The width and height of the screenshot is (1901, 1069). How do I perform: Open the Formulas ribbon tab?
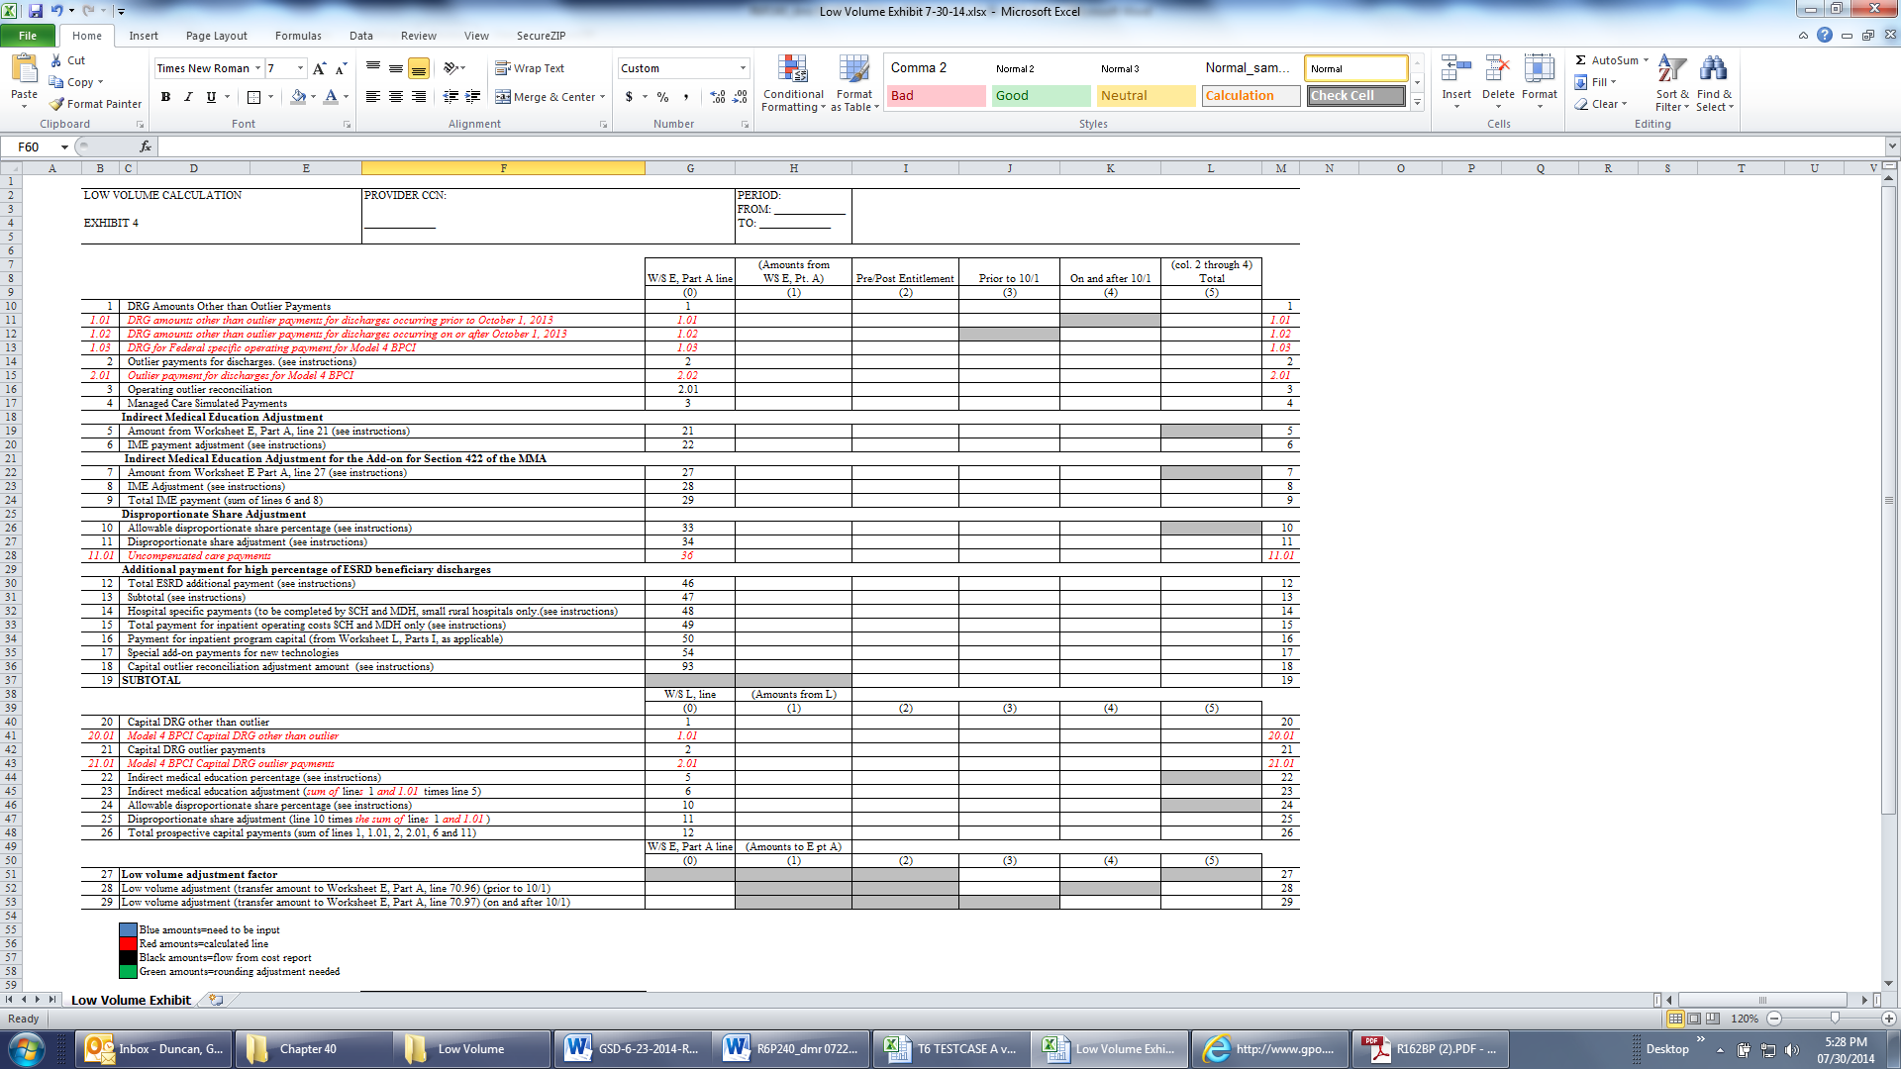pyautogui.click(x=298, y=36)
